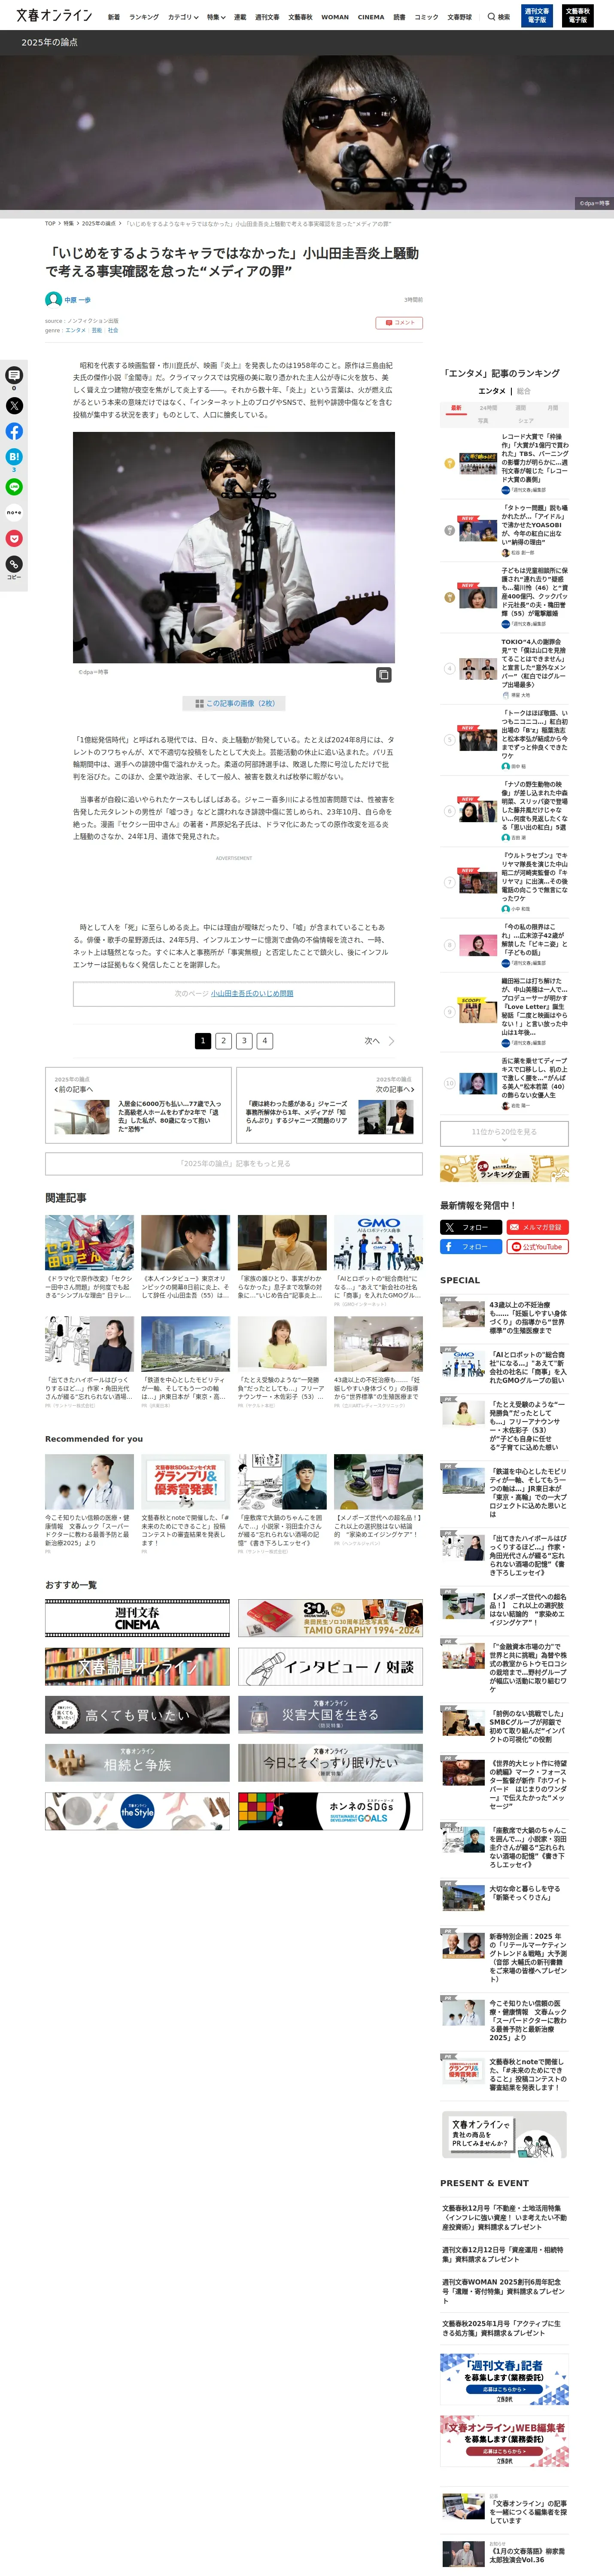Open コミック in top navigation
Screen dimensions: 614x2576
pos(426,17)
